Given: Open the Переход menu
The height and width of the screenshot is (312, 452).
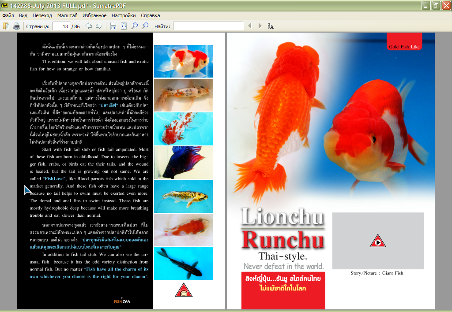Looking at the screenshot, I should (x=42, y=15).
